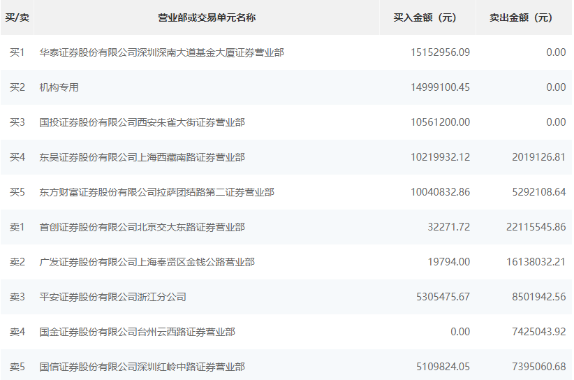Select the 卖5 row label

17,367
